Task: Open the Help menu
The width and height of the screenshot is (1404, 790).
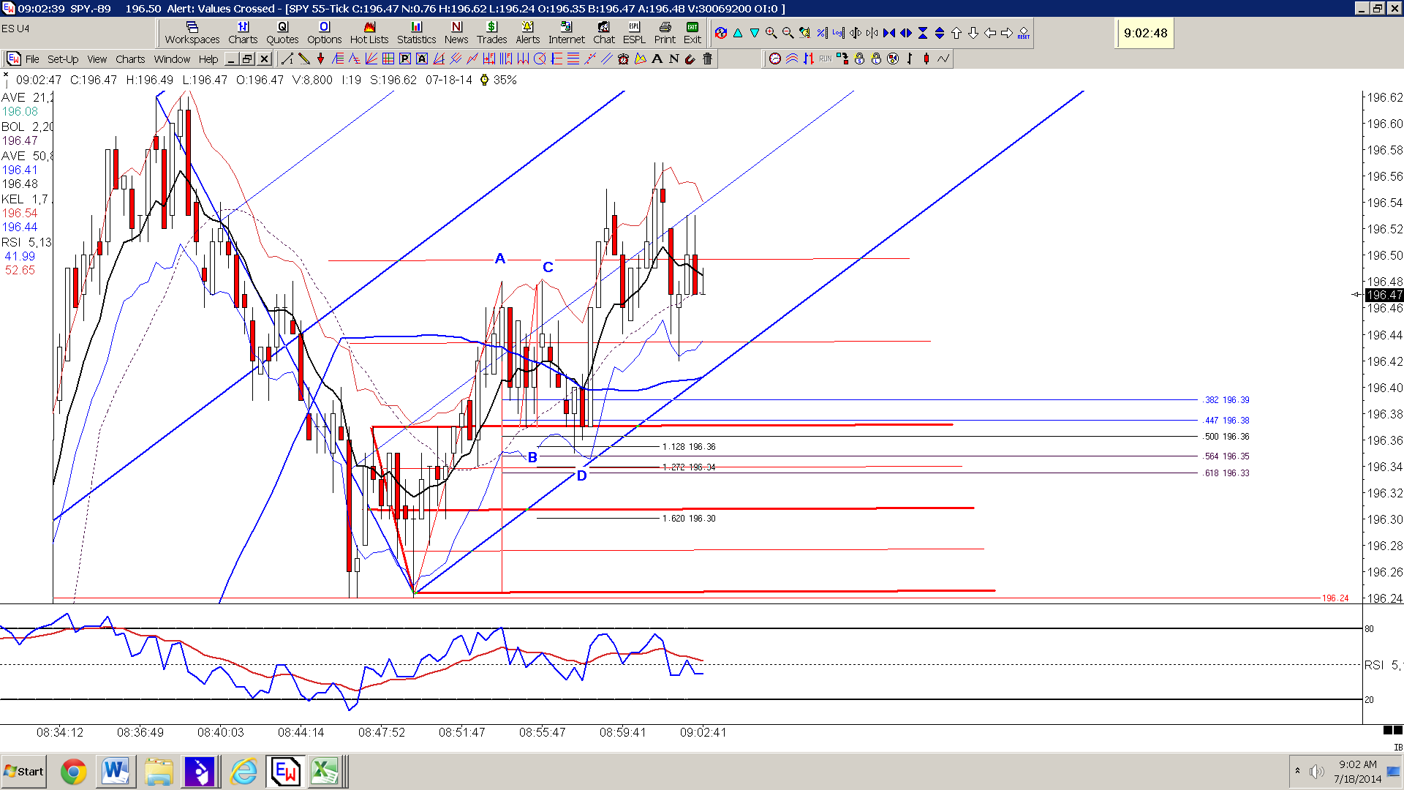Action: pyautogui.click(x=208, y=59)
